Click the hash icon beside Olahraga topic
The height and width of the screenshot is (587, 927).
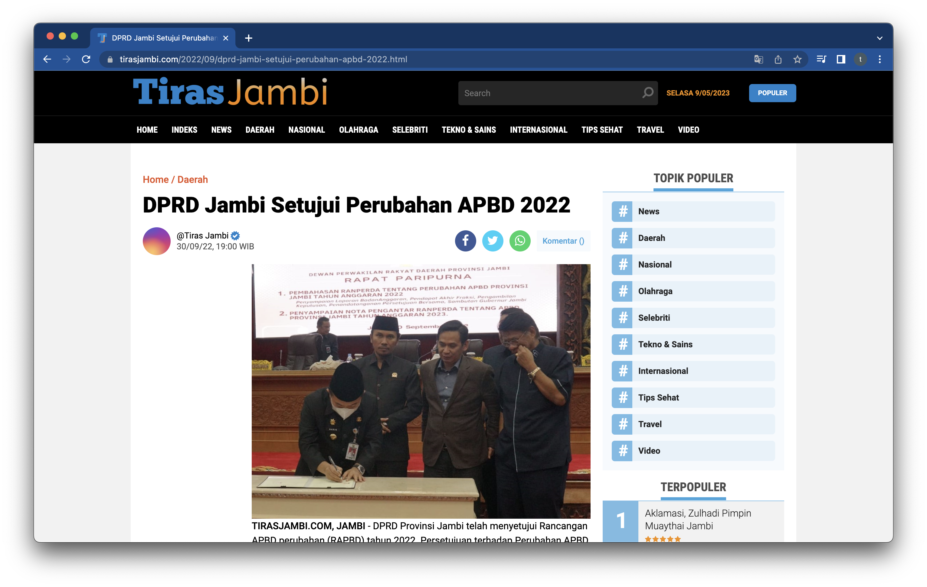pos(622,291)
